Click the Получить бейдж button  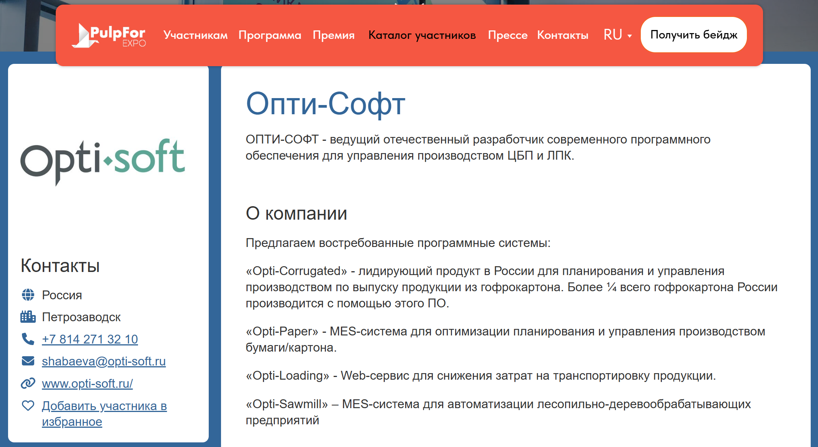click(694, 35)
